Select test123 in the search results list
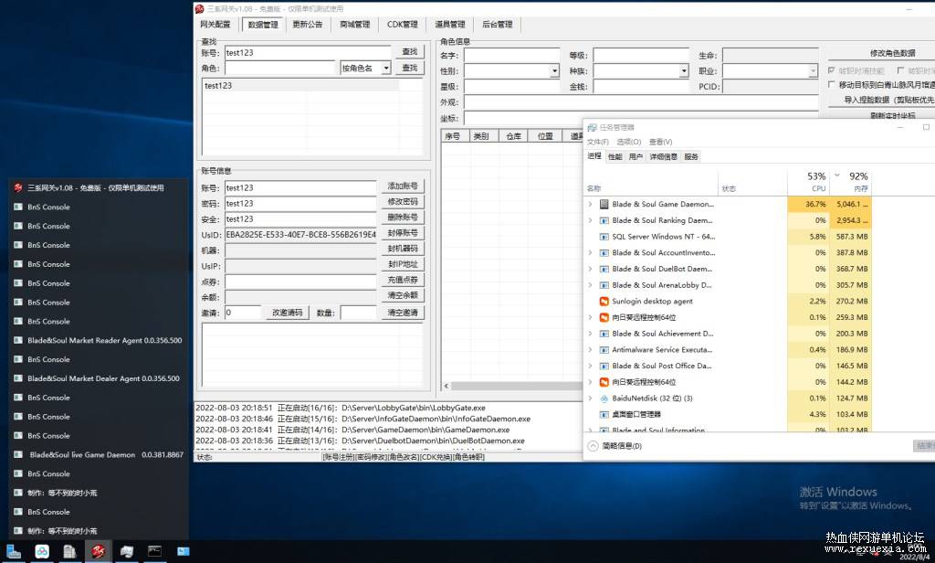The width and height of the screenshot is (935, 563). tap(300, 85)
